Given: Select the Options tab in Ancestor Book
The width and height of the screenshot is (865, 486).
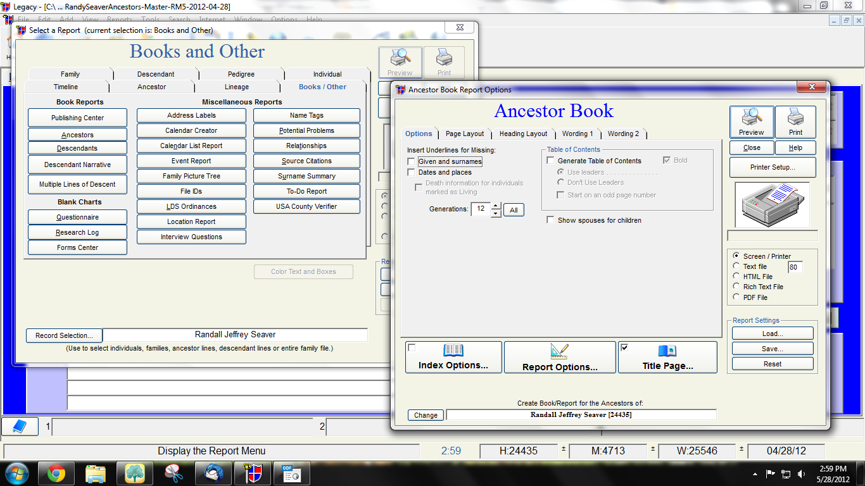Looking at the screenshot, I should pyautogui.click(x=419, y=134).
